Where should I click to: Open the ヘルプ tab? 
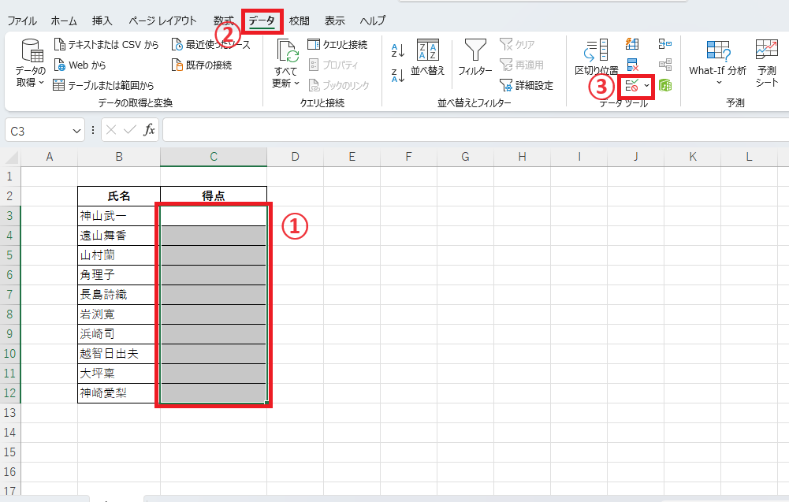click(x=373, y=20)
